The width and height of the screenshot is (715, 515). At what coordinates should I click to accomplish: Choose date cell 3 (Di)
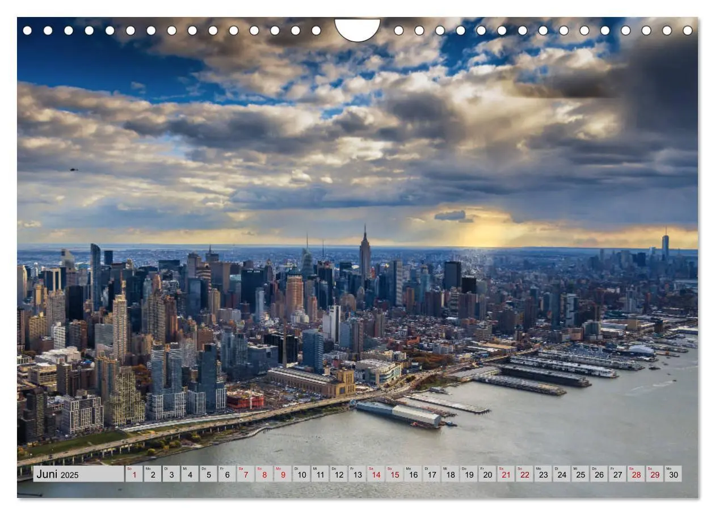tap(171, 474)
